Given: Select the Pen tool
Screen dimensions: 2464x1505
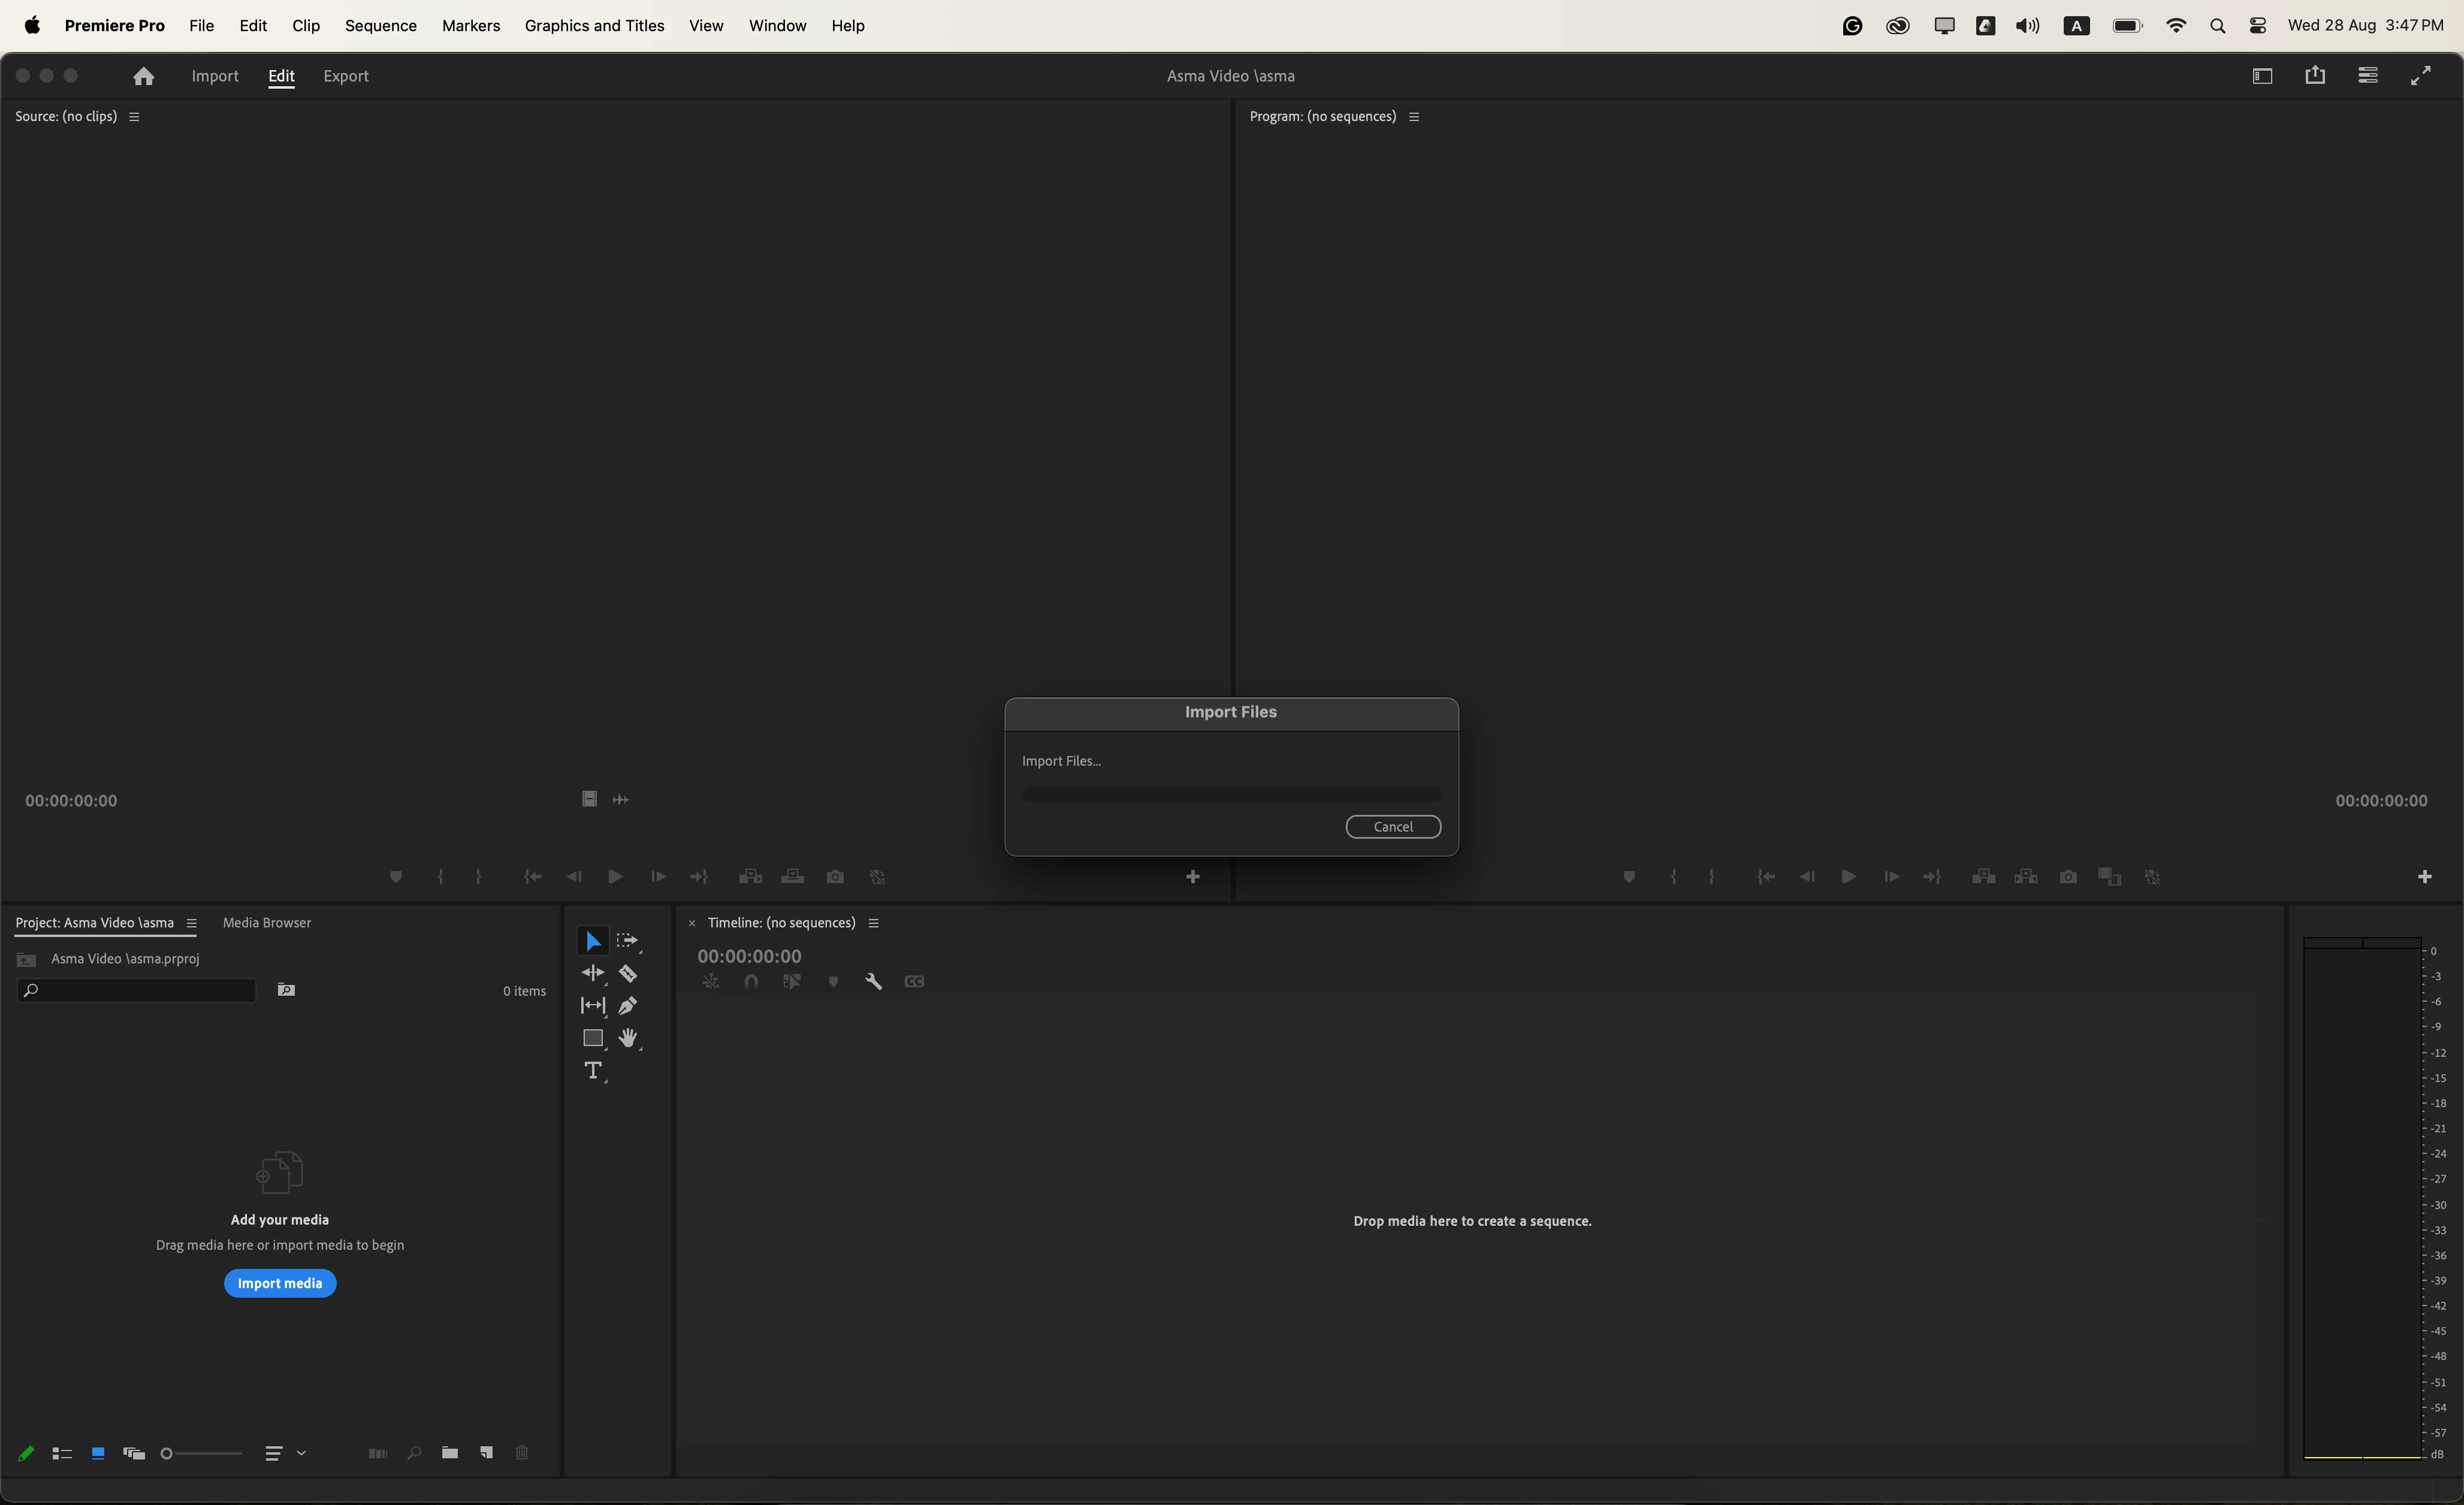Looking at the screenshot, I should tap(628, 1005).
